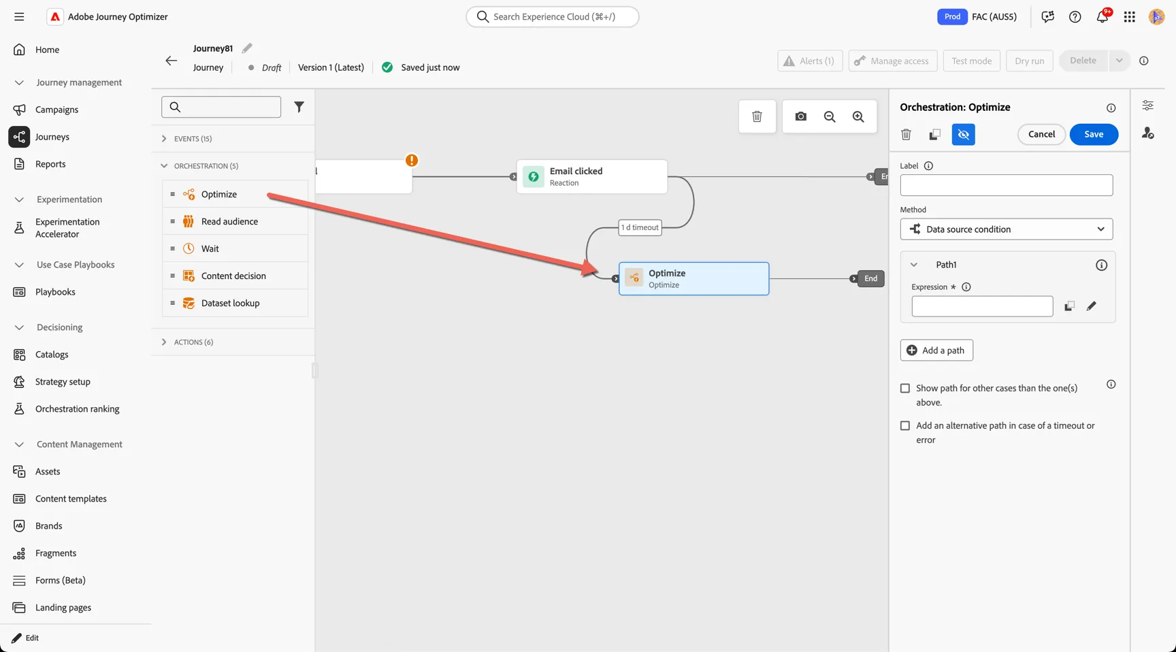Focus the Search Experience Cloud box
1176x652 pixels.
tap(552, 16)
